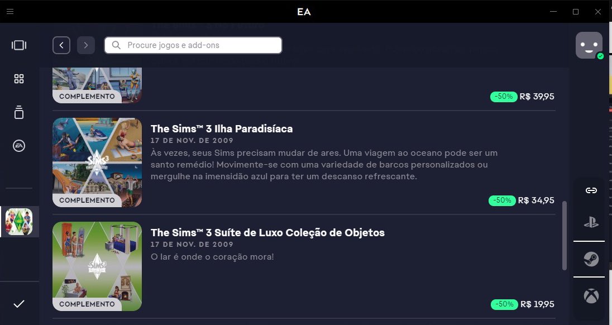Screen dimensions: 612x325
Task: Click the vertical scrollbar thumb
Action: coord(565,236)
